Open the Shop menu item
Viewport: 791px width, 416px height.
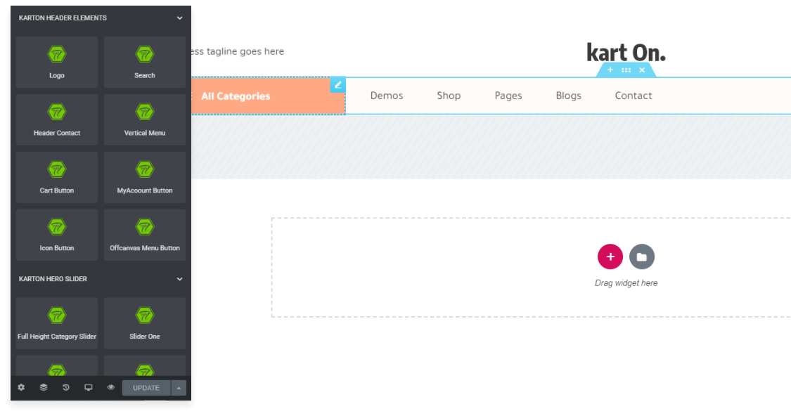(449, 96)
